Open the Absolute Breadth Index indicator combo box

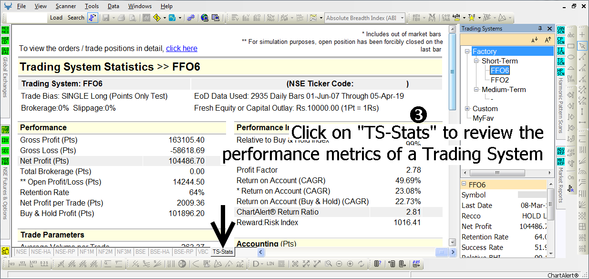365,18
